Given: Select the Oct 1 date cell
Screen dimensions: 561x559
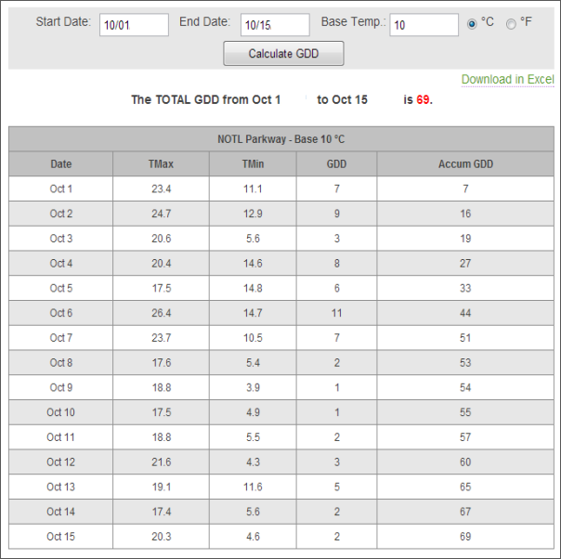Looking at the screenshot, I should point(60,188).
